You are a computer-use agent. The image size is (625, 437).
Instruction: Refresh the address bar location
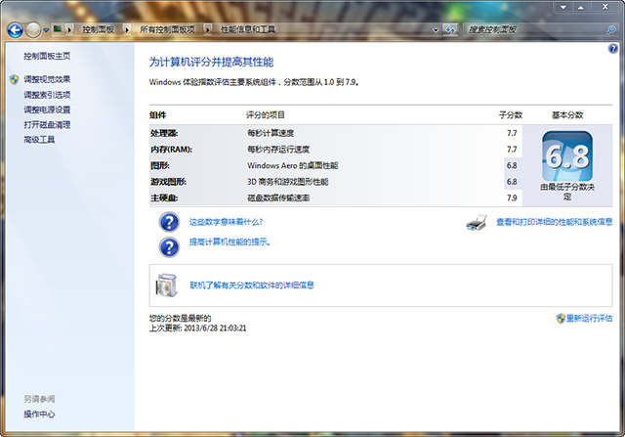pyautogui.click(x=450, y=29)
